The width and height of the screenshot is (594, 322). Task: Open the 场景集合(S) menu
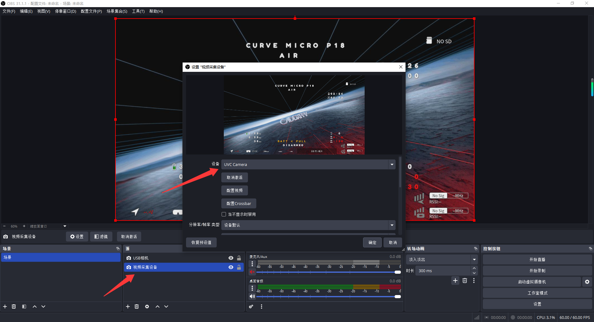(117, 11)
